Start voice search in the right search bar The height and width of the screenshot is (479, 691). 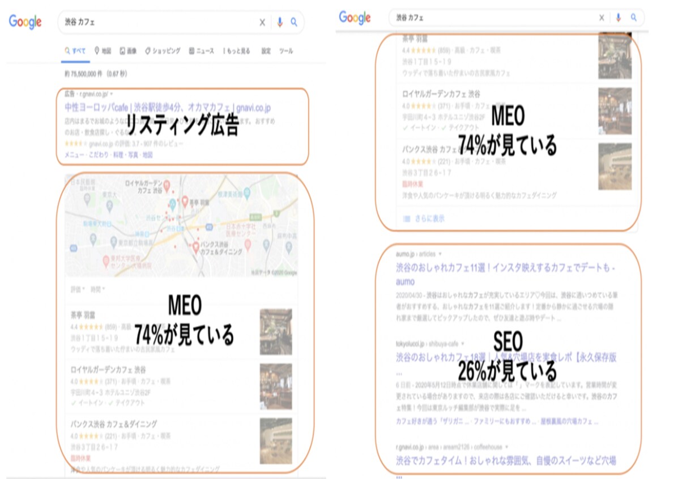pos(618,18)
